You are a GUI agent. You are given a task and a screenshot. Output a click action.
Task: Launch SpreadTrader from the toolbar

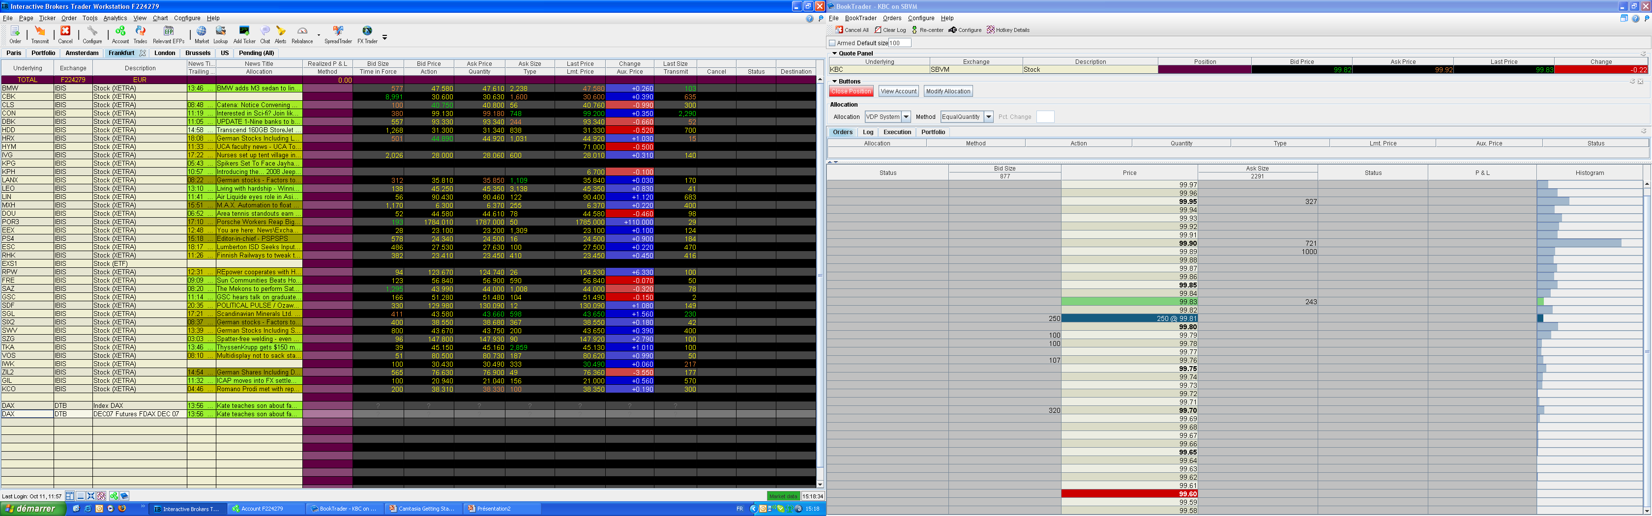click(x=338, y=34)
